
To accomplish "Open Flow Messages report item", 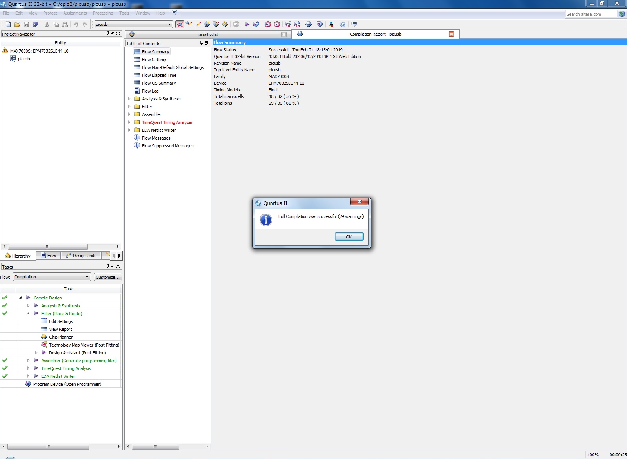I will [x=156, y=138].
